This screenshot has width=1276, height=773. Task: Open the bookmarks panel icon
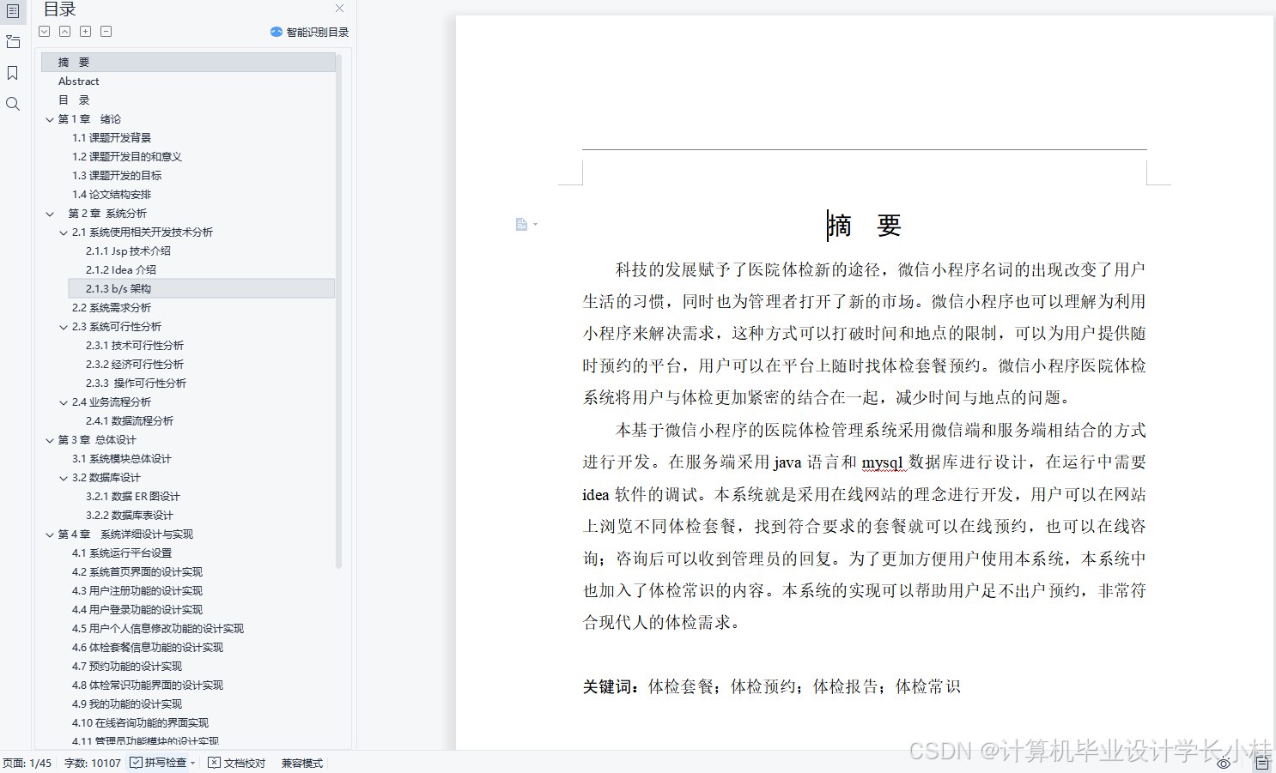click(x=13, y=73)
